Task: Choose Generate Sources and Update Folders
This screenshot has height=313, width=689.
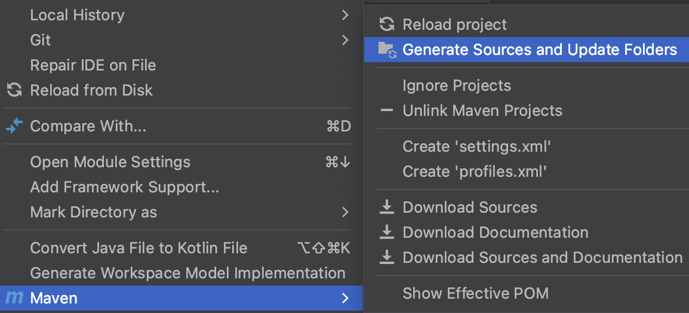Action: click(x=527, y=50)
